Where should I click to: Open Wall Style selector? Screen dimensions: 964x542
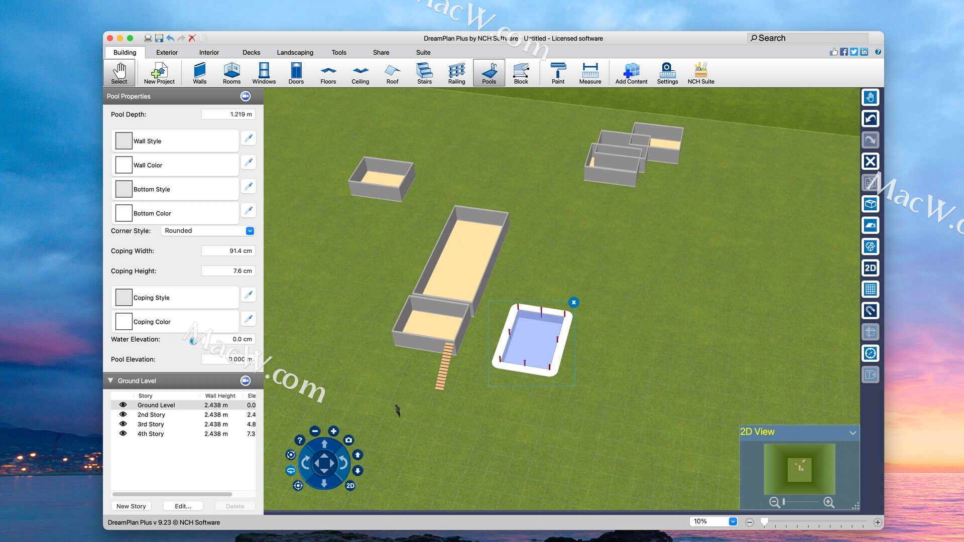coord(175,141)
